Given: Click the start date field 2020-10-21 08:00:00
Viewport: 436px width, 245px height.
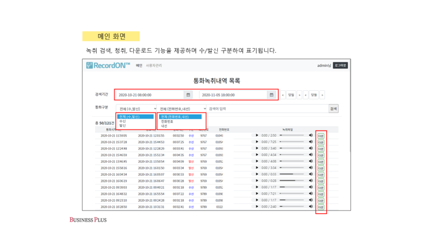Looking at the screenshot, I should (x=150, y=95).
